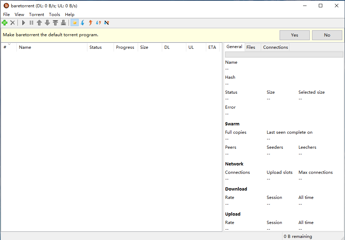
Task: Click the pause torrent toolbar icon
Action: click(x=31, y=23)
